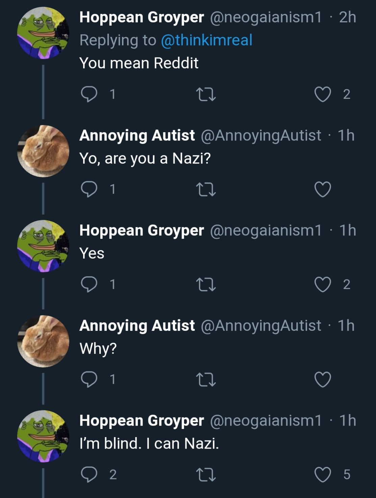Reply to "I'm blind. I can Nazi." tweet
The width and height of the screenshot is (376, 498).
point(89,474)
